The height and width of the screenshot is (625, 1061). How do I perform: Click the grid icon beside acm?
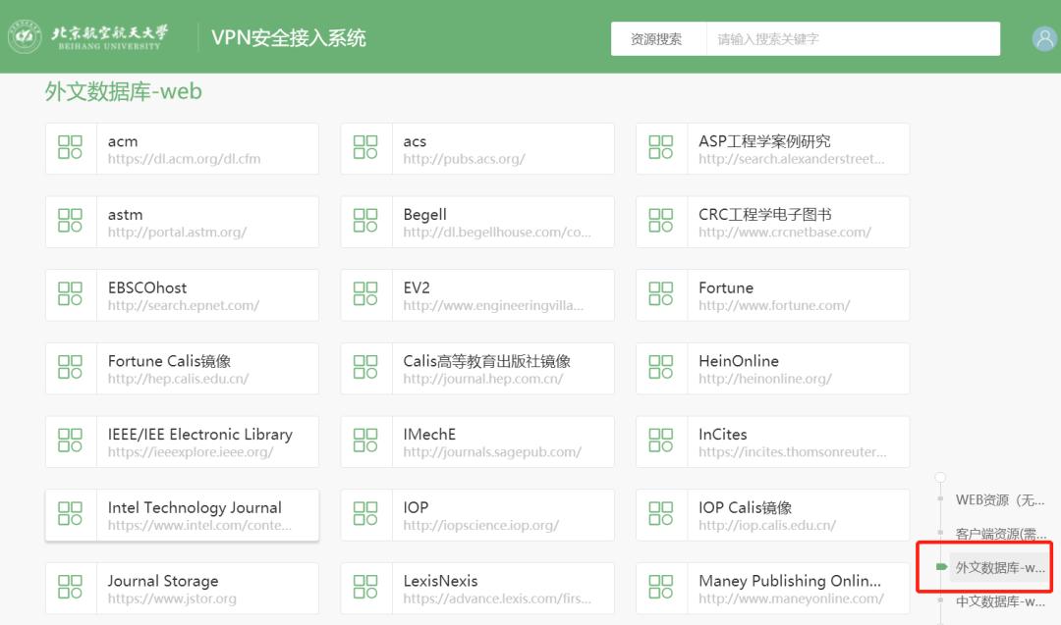tap(70, 147)
